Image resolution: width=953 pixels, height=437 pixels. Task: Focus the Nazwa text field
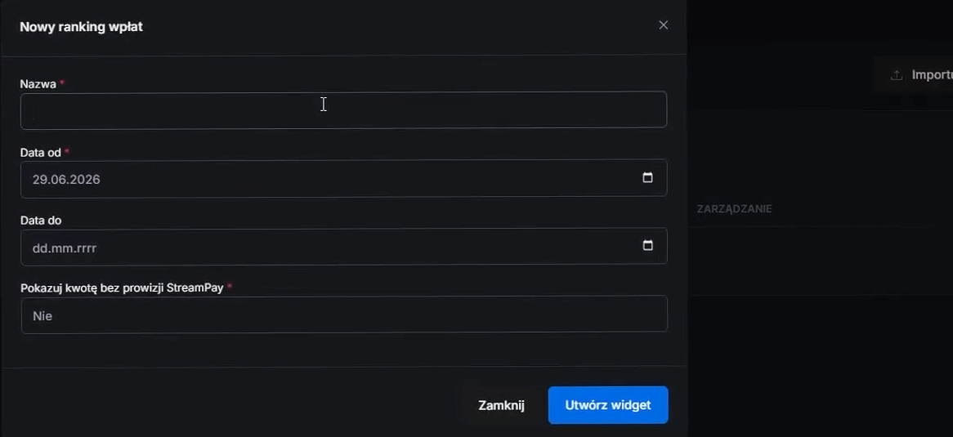343,110
